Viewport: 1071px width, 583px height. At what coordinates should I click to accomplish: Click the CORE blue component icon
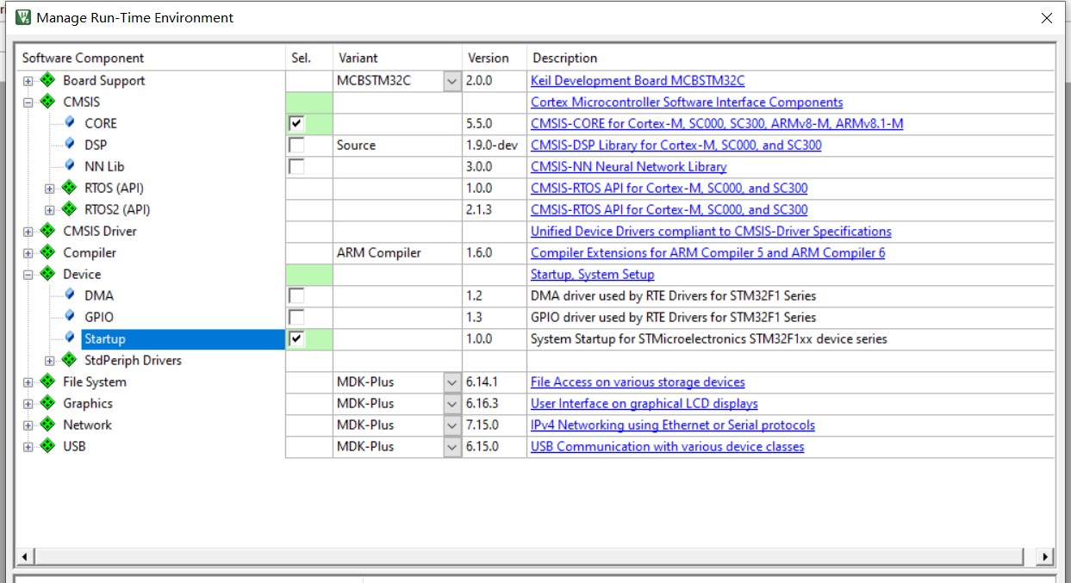click(x=70, y=122)
